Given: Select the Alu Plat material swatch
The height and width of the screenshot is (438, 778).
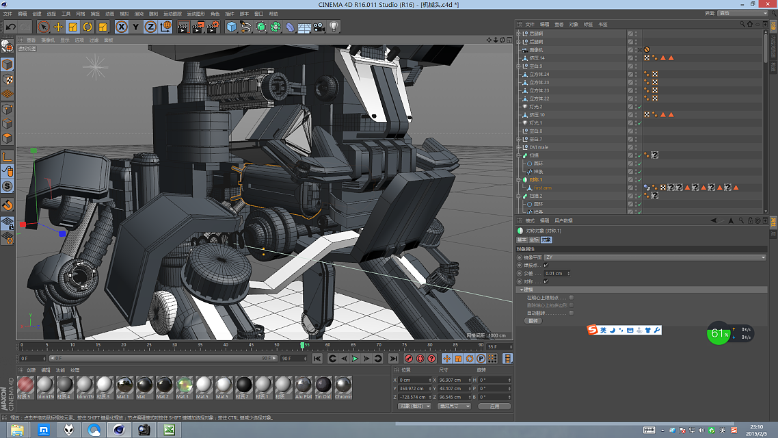Looking at the screenshot, I should point(303,385).
